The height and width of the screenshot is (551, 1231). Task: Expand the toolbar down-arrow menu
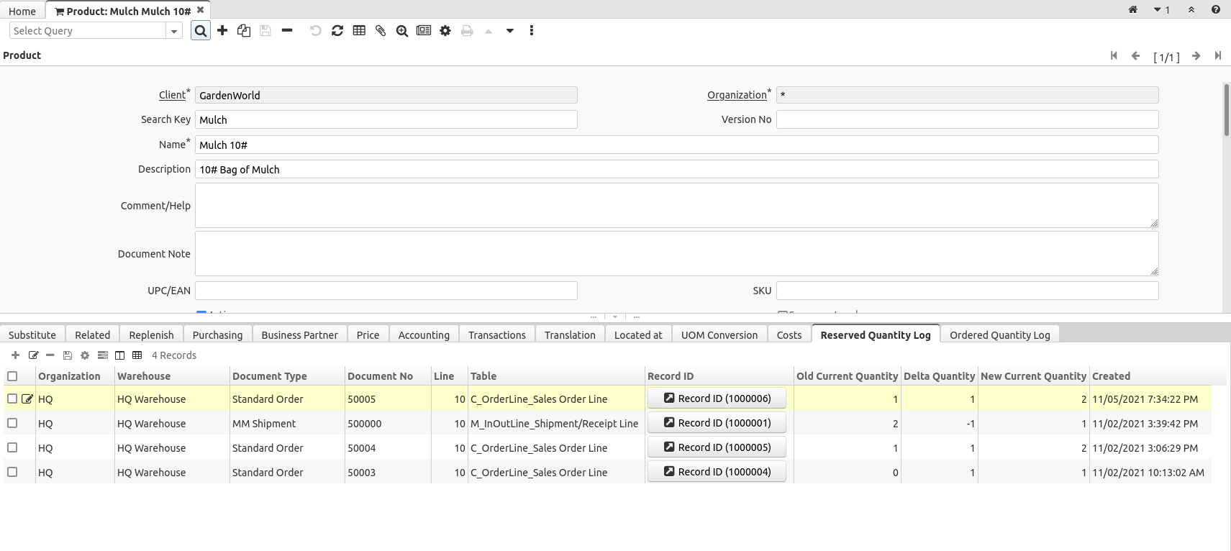click(510, 31)
